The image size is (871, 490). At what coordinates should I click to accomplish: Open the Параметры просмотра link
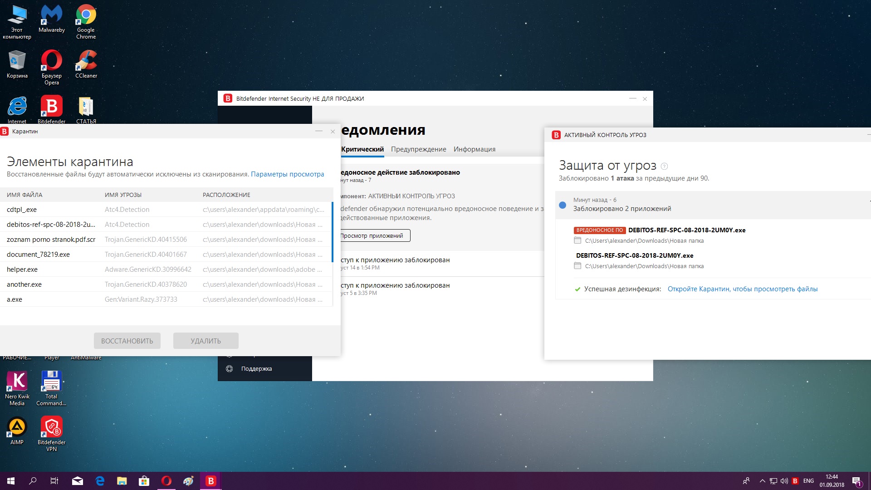point(287,174)
